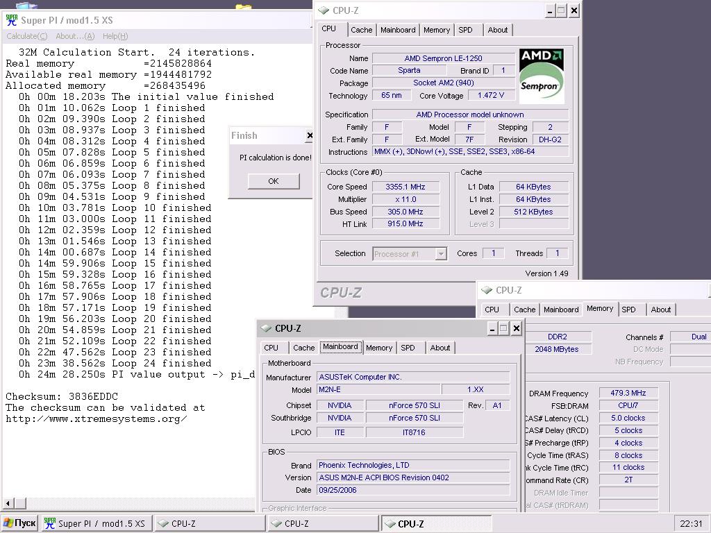Click the HT Link value 915.0 MHz
The image size is (711, 533).
pos(405,223)
